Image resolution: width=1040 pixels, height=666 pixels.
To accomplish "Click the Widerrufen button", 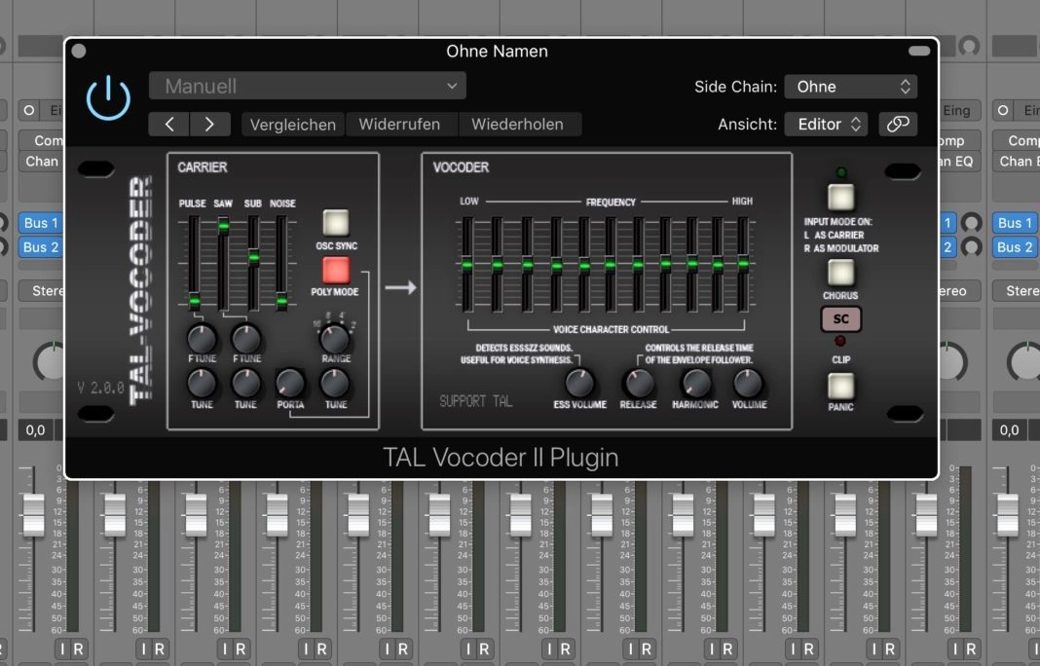I will [x=399, y=125].
